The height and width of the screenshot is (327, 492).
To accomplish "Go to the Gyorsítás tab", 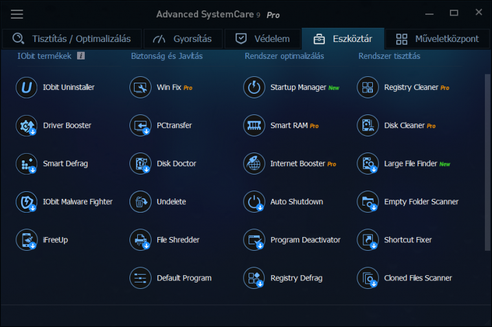I will (183, 39).
